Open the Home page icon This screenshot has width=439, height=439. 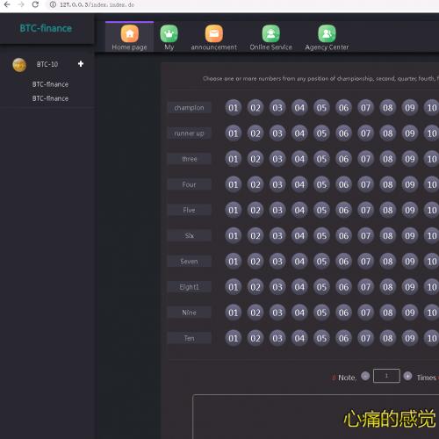(x=130, y=33)
